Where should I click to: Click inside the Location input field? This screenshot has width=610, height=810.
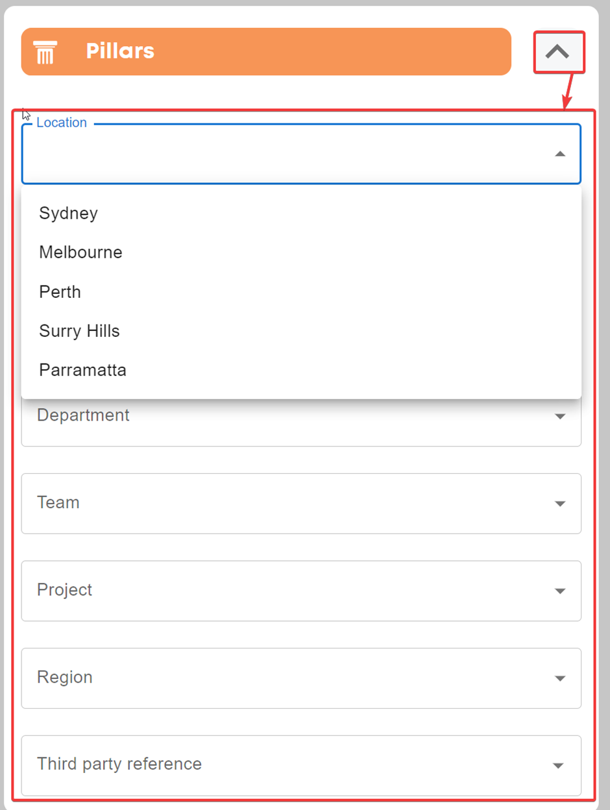pyautogui.click(x=301, y=154)
